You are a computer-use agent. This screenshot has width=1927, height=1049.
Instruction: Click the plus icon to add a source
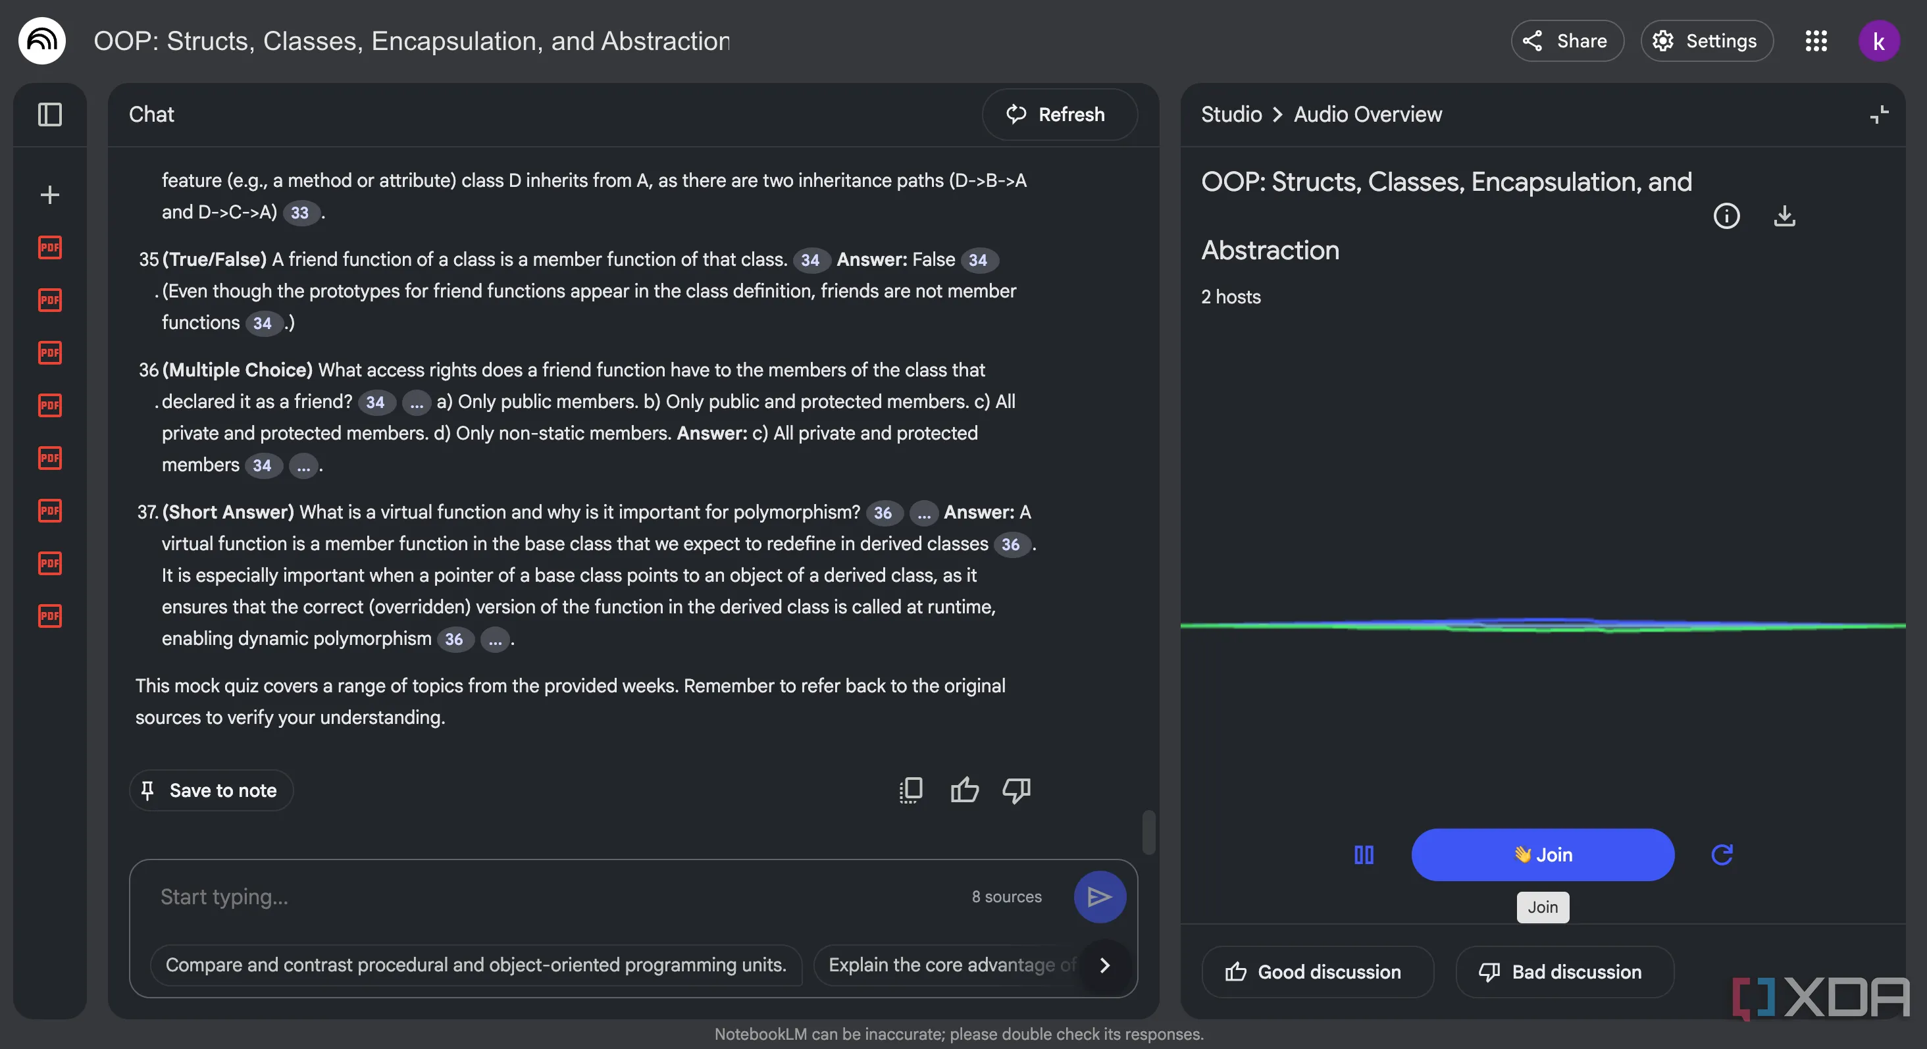pos(49,195)
